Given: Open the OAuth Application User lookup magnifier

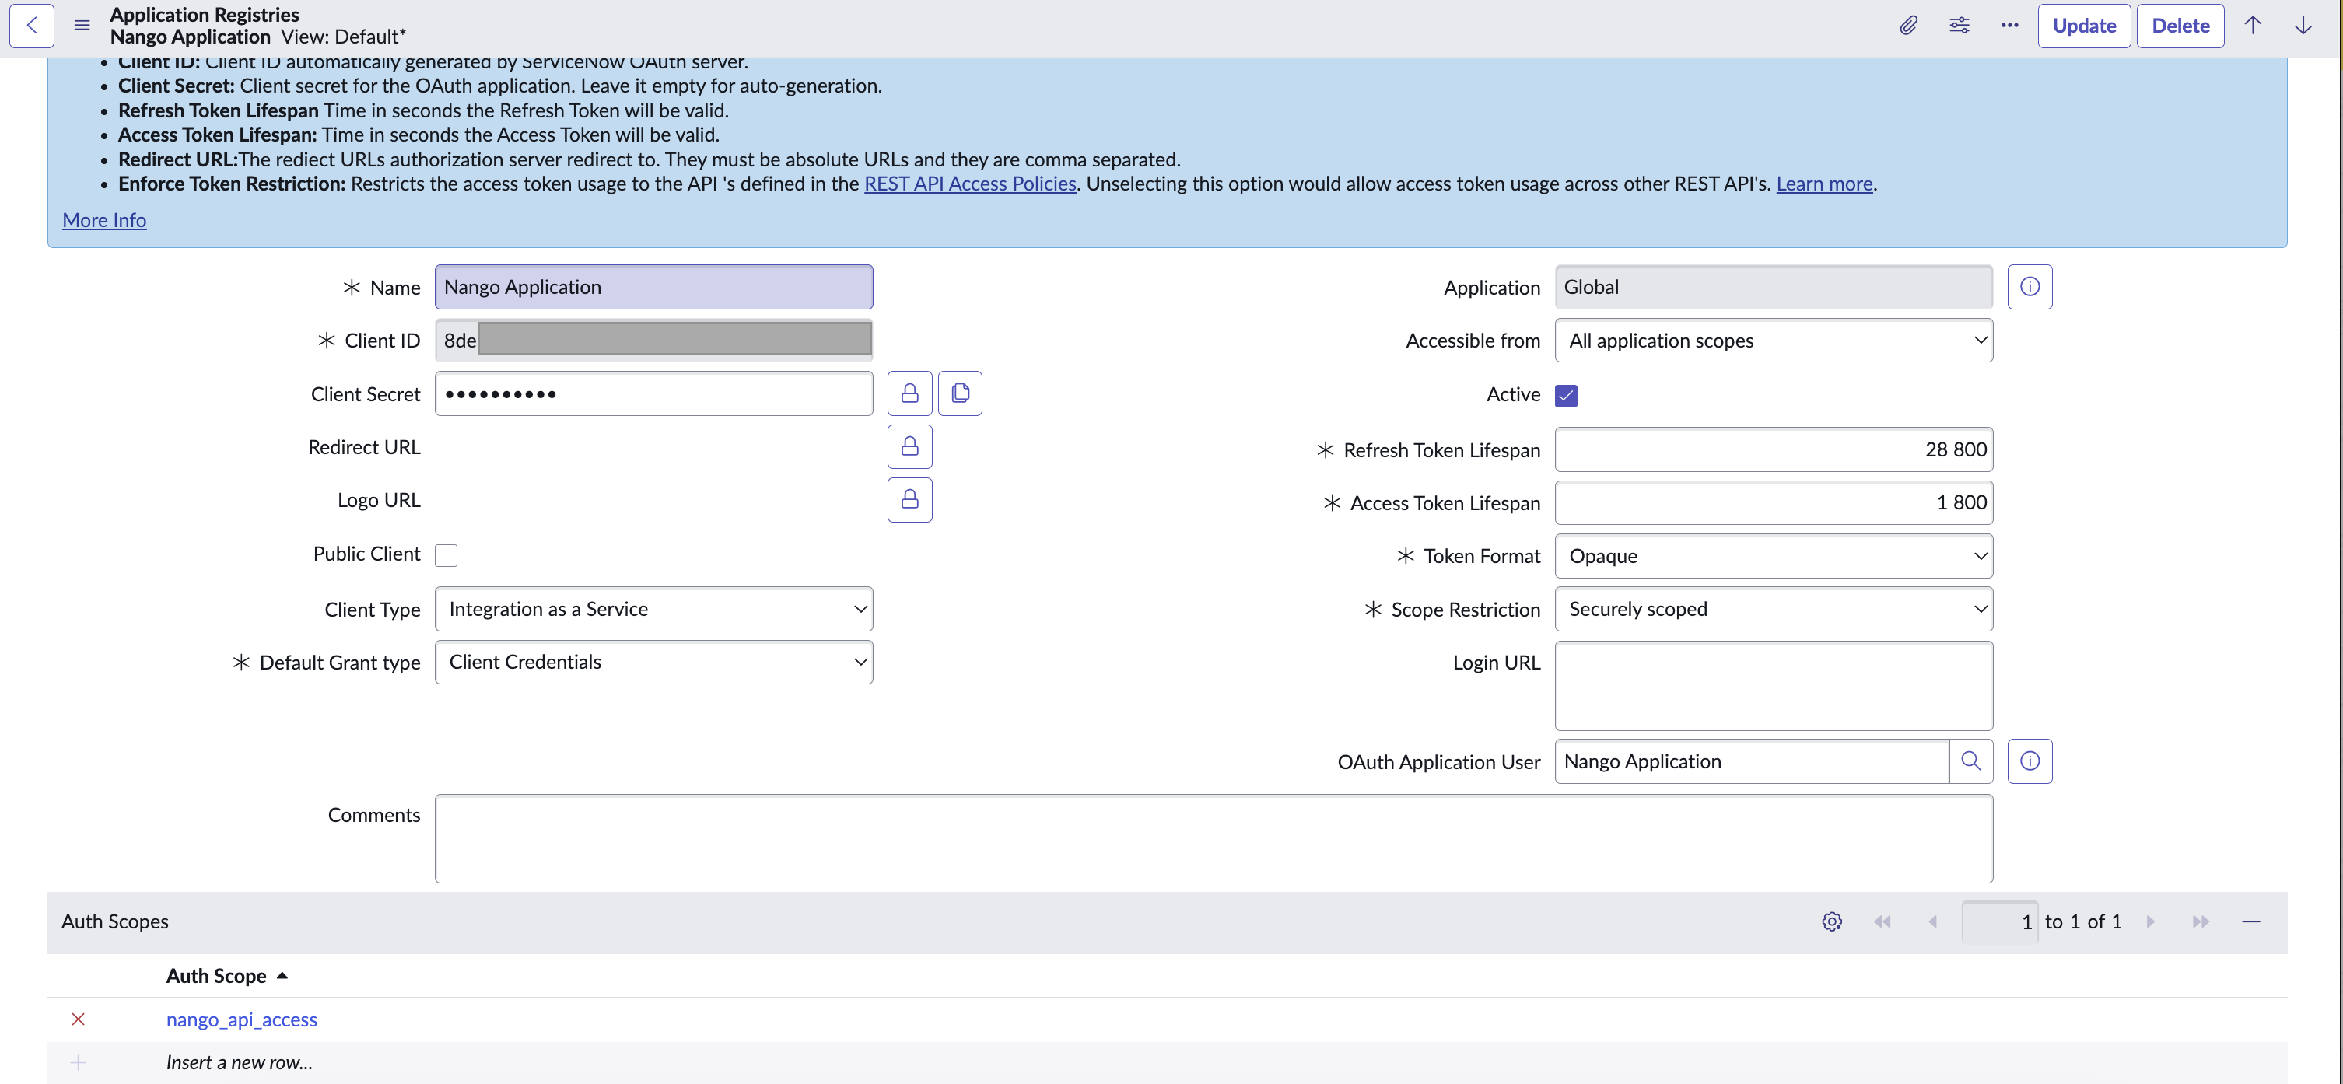Looking at the screenshot, I should pos(1971,761).
